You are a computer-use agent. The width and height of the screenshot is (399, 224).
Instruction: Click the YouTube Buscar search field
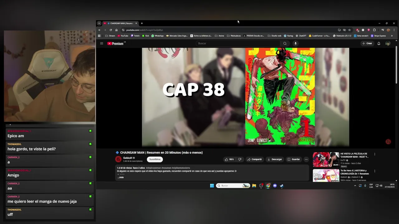(x=238, y=44)
